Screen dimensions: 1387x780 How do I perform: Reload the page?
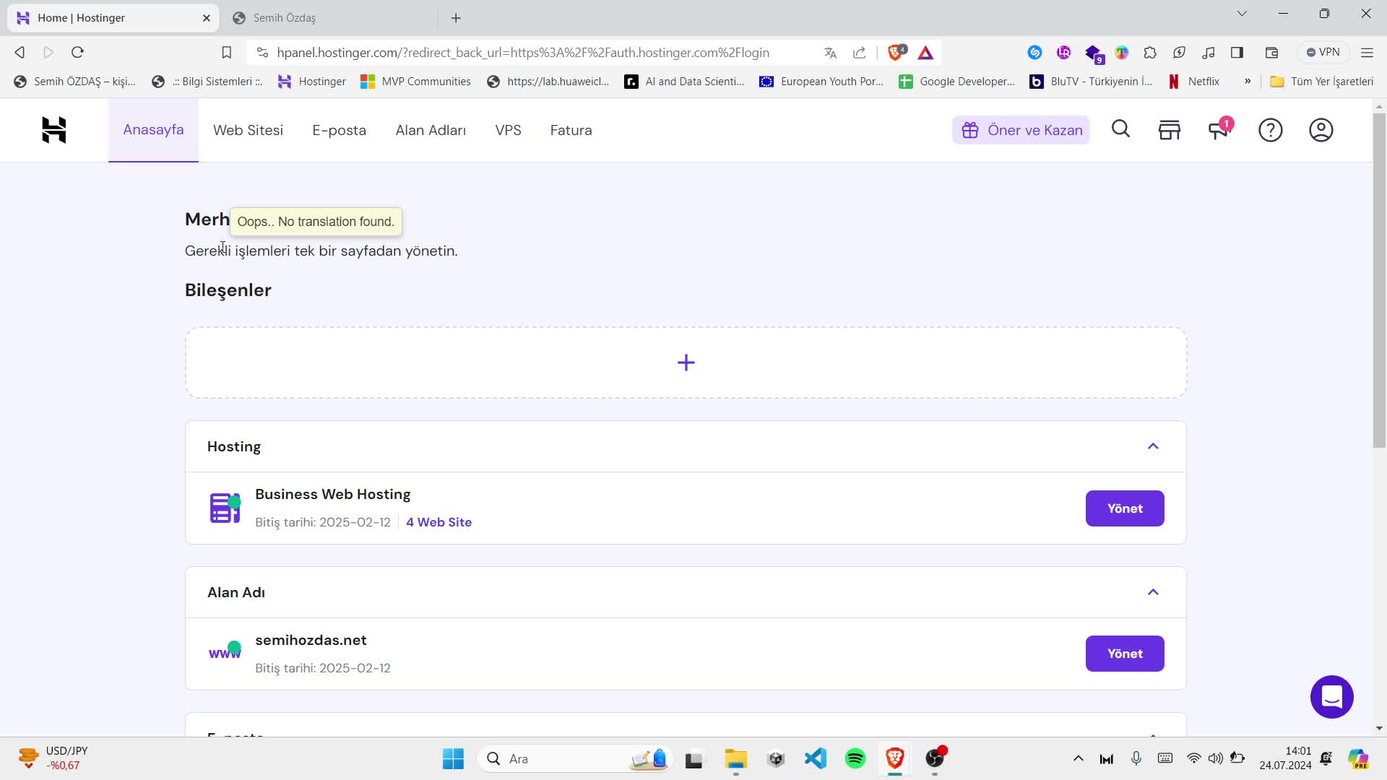click(x=78, y=52)
